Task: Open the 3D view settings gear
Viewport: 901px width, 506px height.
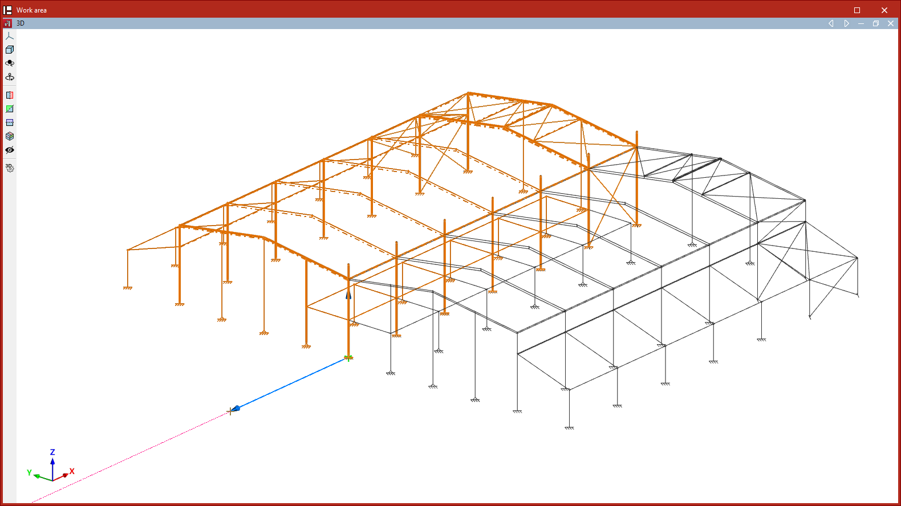Action: (10, 168)
